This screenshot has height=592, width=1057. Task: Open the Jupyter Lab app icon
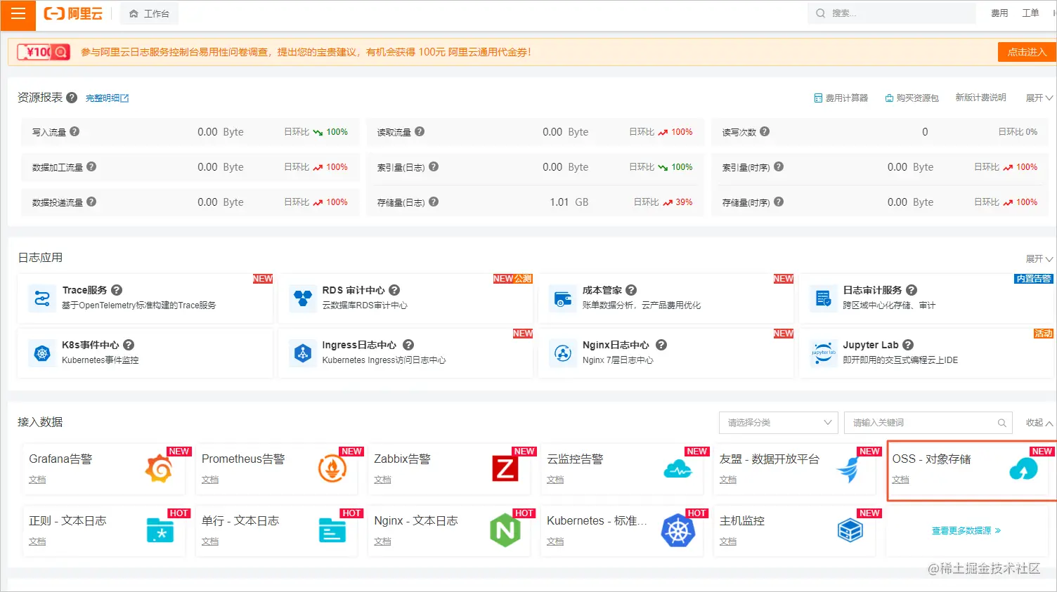point(823,353)
